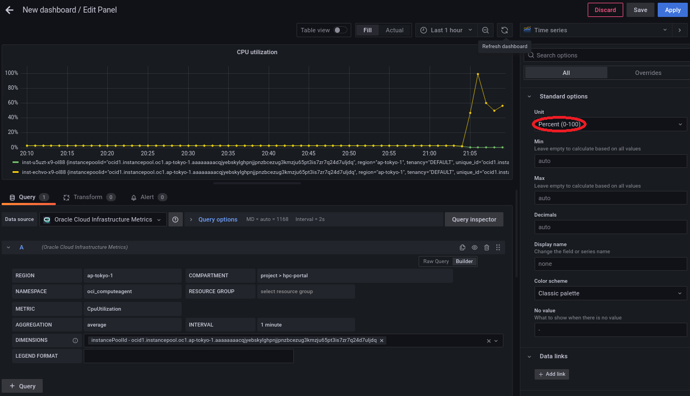This screenshot has width=690, height=396.
Task: Open the Overrides tab
Action: click(648, 73)
